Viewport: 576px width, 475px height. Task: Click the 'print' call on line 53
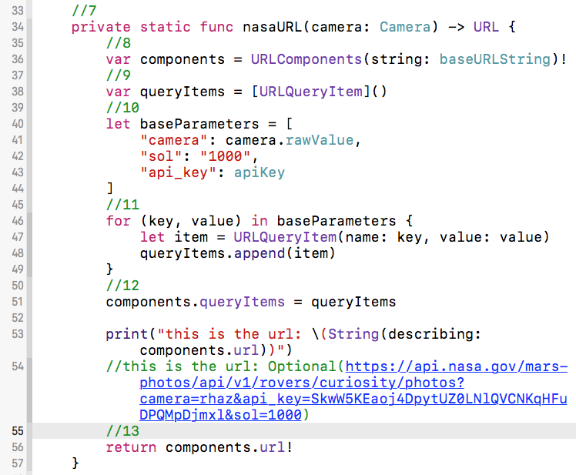click(x=127, y=334)
